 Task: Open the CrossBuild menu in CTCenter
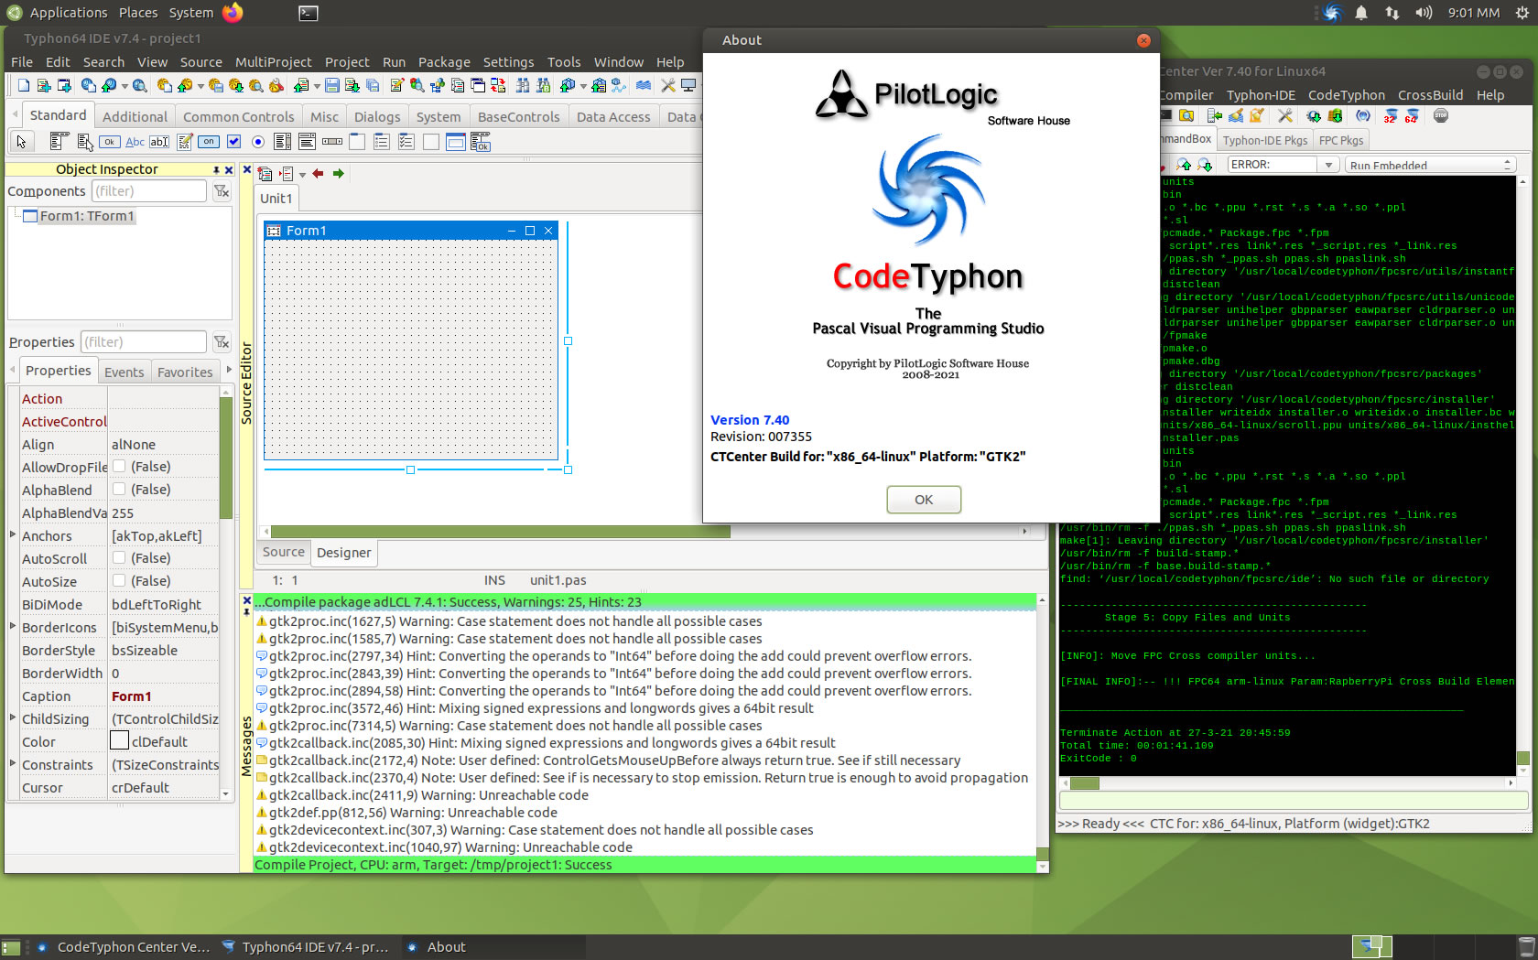pos(1430,95)
